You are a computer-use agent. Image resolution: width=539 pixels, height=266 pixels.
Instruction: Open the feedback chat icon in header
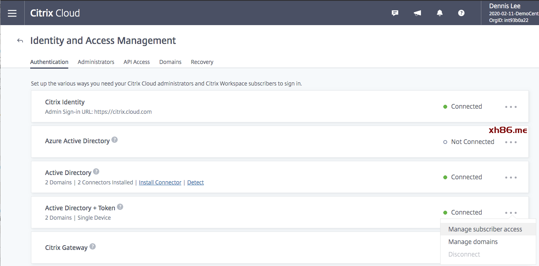[395, 13]
